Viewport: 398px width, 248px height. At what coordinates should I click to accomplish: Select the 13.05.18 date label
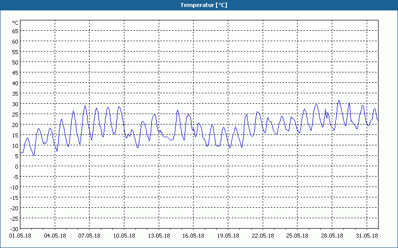pos(159,236)
